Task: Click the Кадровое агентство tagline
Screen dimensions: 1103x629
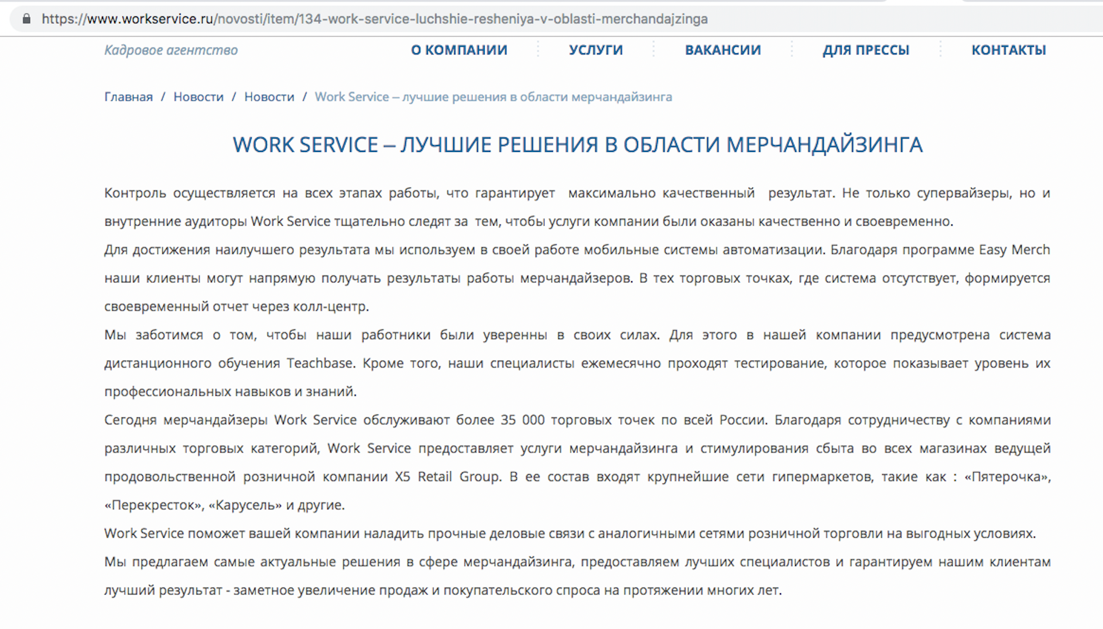Action: (x=171, y=50)
